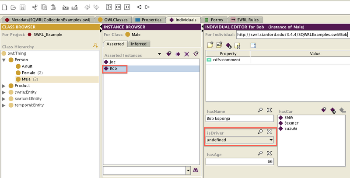Open the SWRL Rules tab
Viewport: 350px width, 178px height.
pyautogui.click(x=245, y=20)
